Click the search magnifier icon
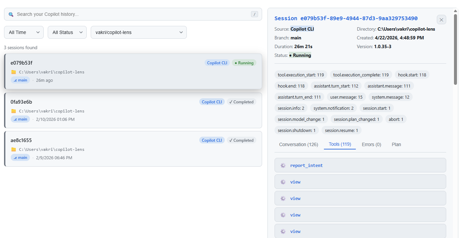The height and width of the screenshot is (238, 460). coord(11,14)
